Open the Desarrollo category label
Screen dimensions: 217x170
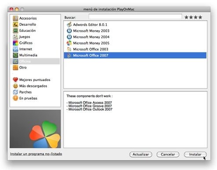tap(28, 24)
